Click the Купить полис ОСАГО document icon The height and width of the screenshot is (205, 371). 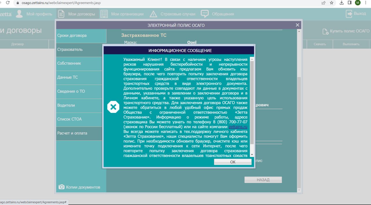coord(325,31)
